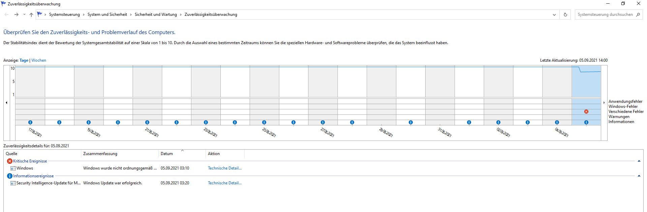Click the Informationsereignisse group heading
Screen dimensions: 647x212
33,176
